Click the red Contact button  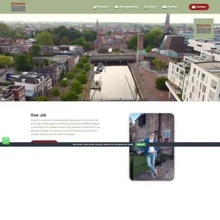coord(199,7)
